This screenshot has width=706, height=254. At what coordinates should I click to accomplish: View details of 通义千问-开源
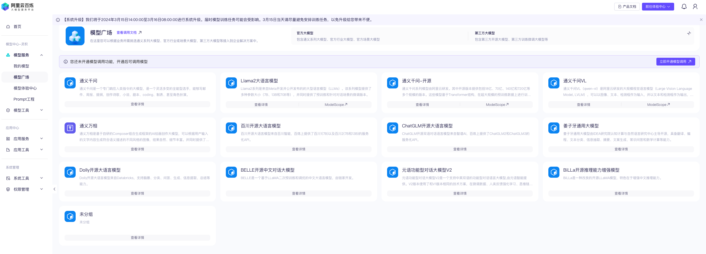pos(422,105)
